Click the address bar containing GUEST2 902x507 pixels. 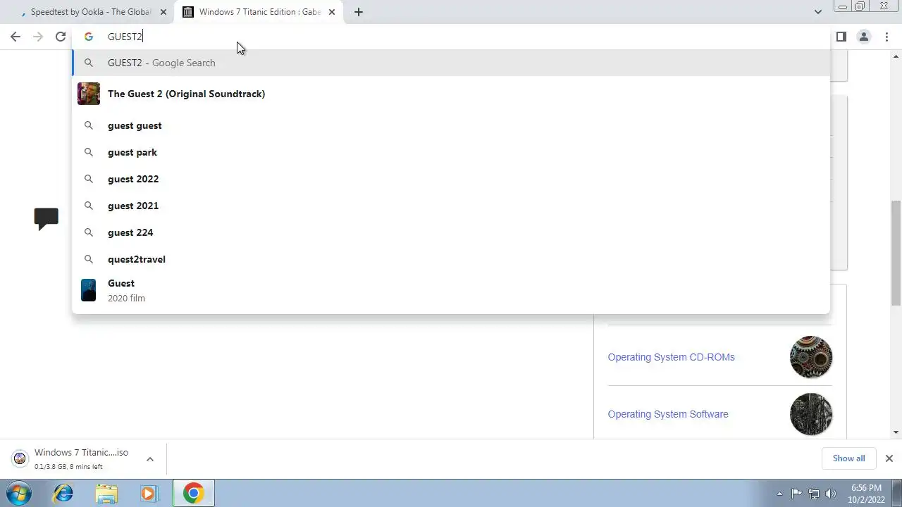coord(451,37)
